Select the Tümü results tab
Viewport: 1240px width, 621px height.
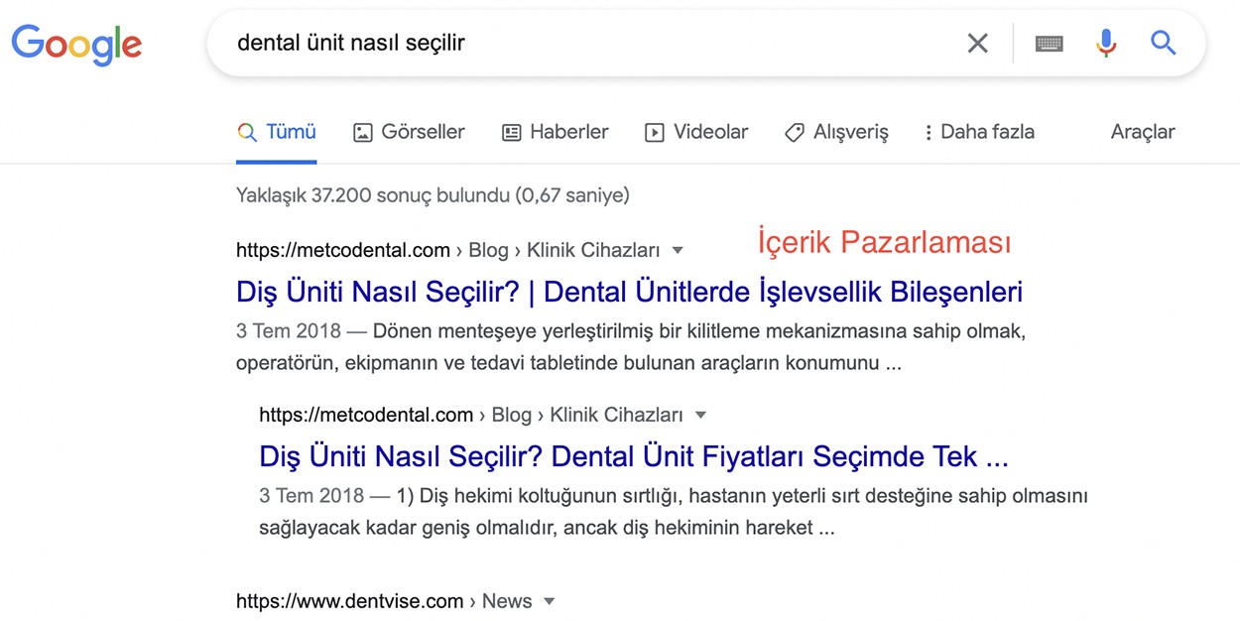click(x=277, y=132)
